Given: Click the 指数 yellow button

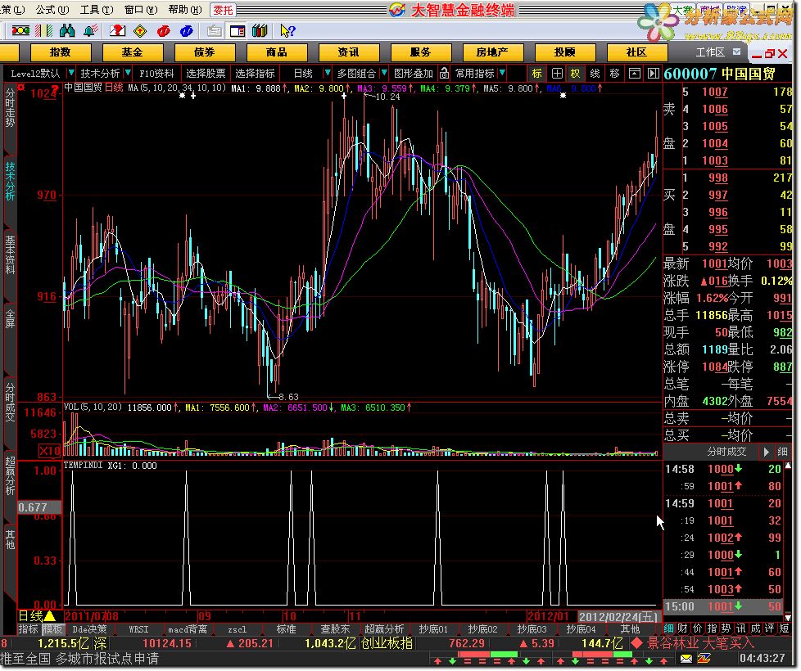Looking at the screenshot, I should [61, 52].
